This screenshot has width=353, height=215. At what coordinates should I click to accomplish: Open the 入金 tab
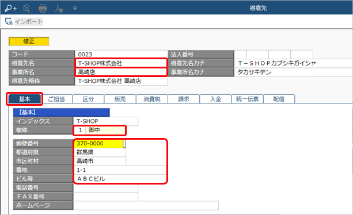coord(215,99)
